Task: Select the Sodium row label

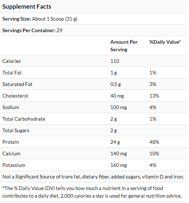Action: 10,107
